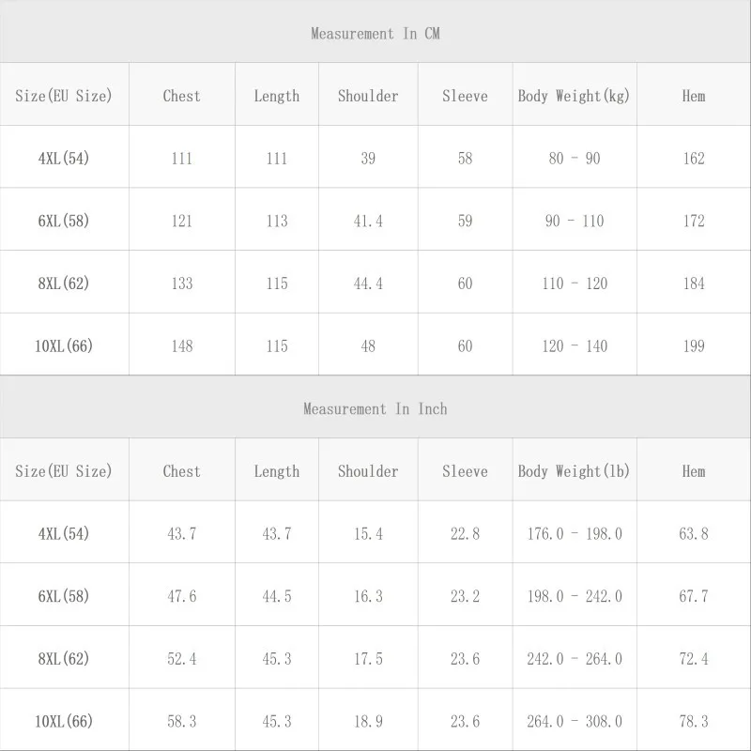751x751 pixels.
Task: Click the inch shoulder value 15.4
Action: tap(368, 534)
